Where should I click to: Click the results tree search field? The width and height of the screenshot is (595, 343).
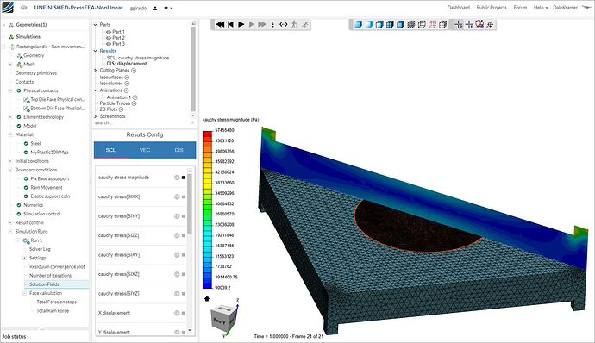point(141,122)
